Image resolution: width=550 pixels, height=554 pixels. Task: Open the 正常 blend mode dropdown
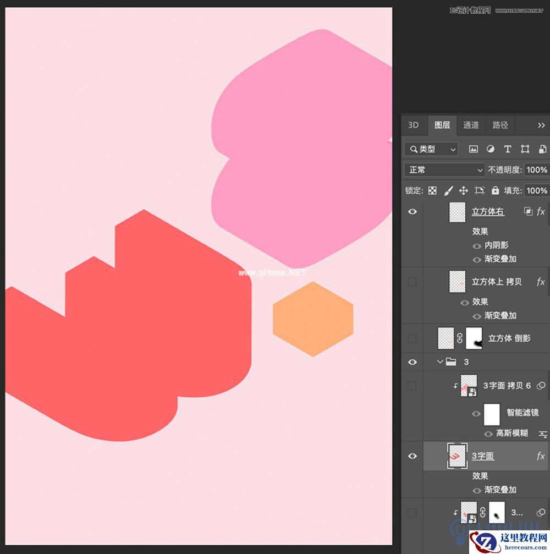(x=444, y=170)
